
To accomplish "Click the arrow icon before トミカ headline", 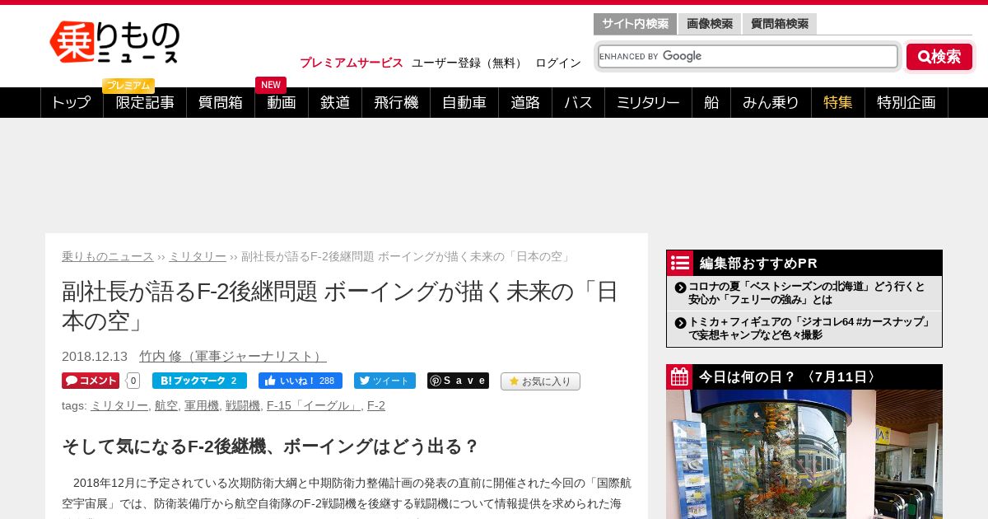I will (x=680, y=323).
